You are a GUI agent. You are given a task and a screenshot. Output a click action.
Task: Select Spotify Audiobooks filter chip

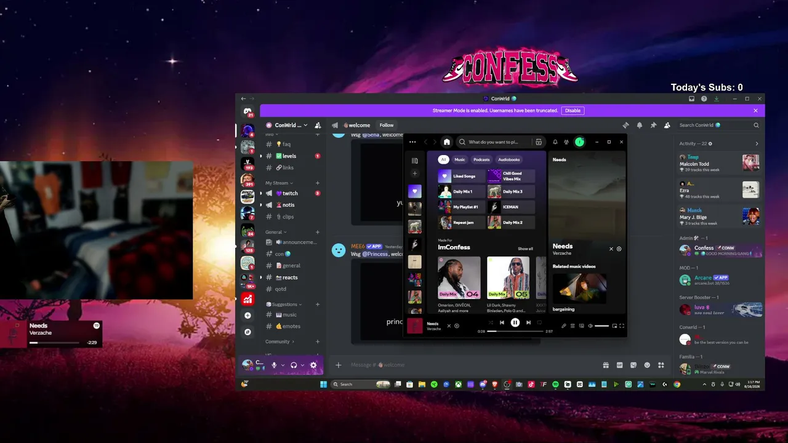click(x=509, y=159)
